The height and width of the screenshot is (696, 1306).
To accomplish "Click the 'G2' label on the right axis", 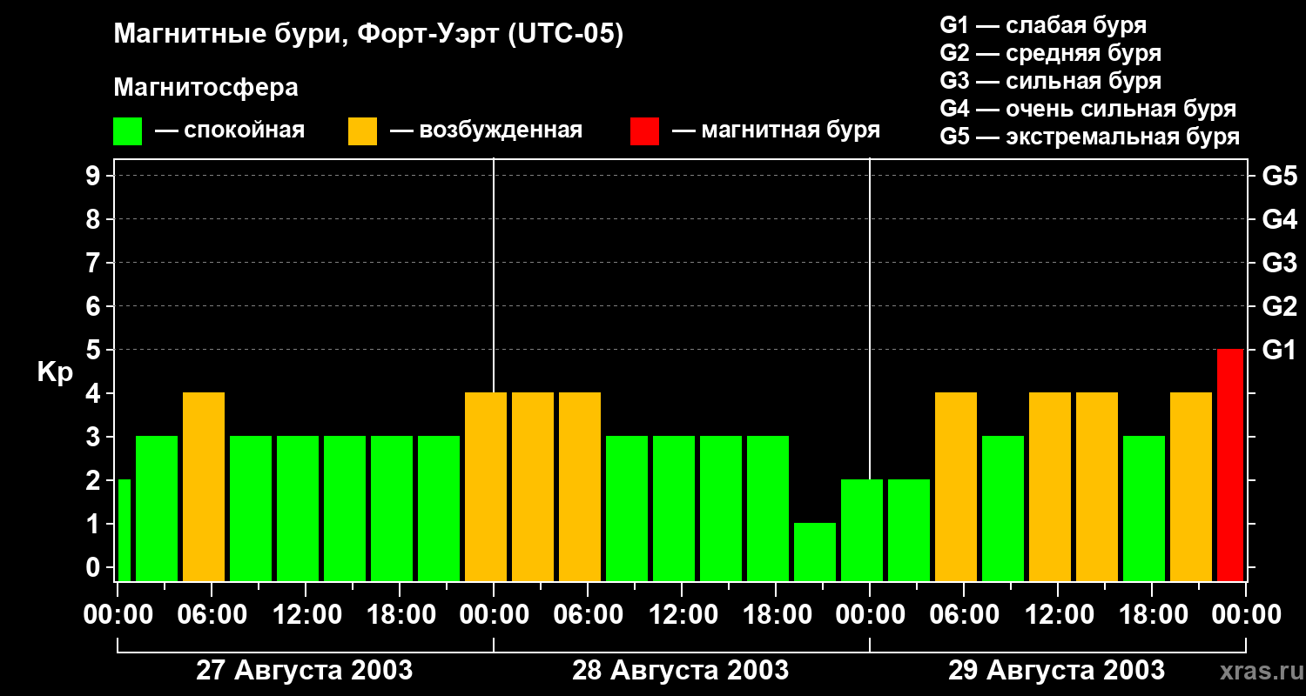I will click(x=1279, y=306).
